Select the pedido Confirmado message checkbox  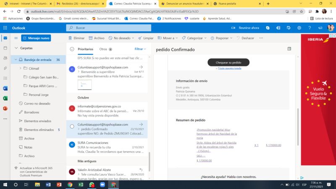click(72, 126)
